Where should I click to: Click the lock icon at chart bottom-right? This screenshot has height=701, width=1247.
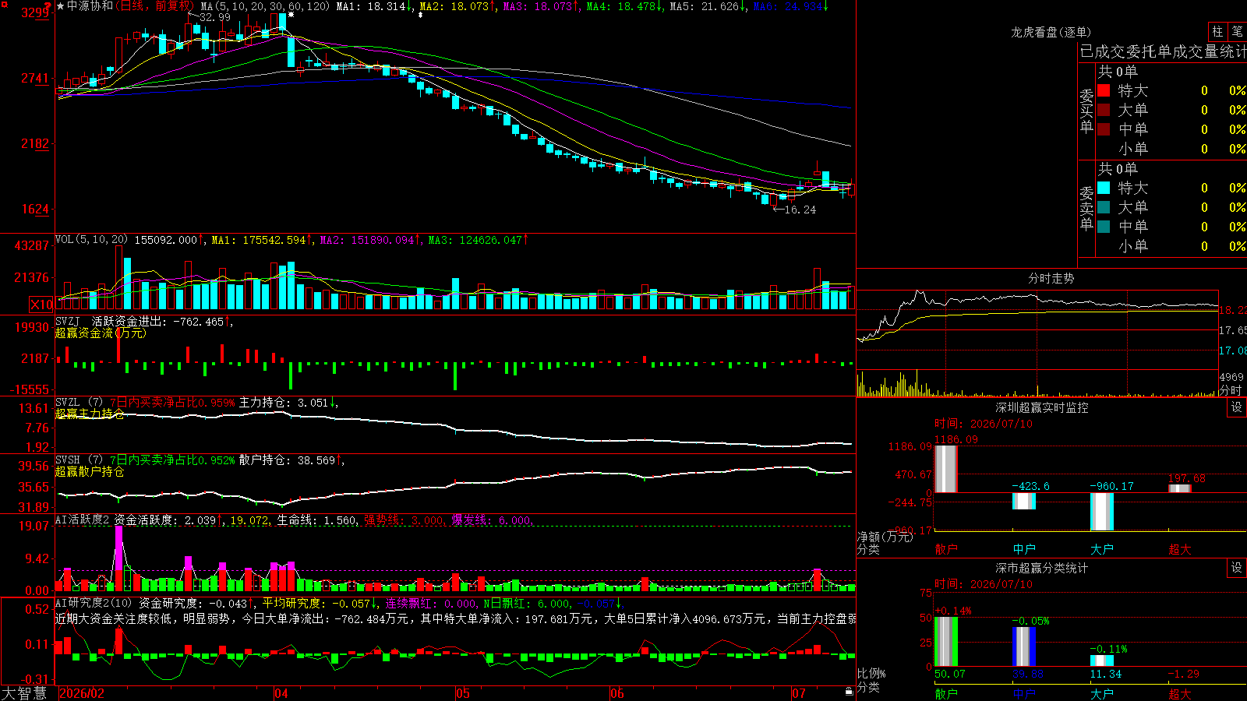coord(850,692)
